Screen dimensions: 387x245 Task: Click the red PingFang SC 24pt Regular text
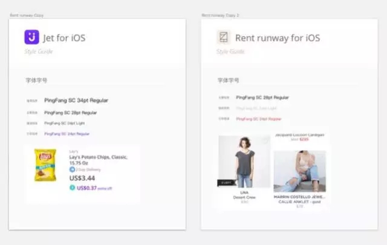coord(258,119)
